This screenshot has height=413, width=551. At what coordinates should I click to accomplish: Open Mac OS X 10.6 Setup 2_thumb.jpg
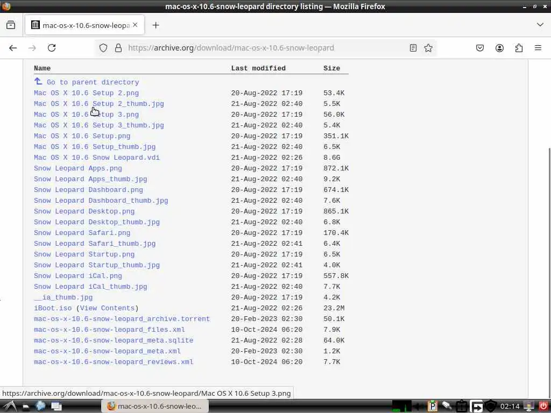click(99, 104)
